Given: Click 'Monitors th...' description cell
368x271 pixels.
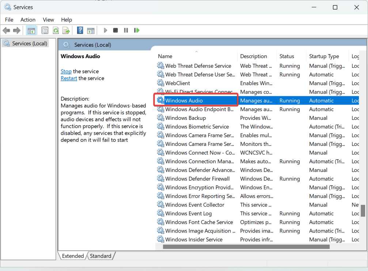Looking at the screenshot, I should [255, 144].
